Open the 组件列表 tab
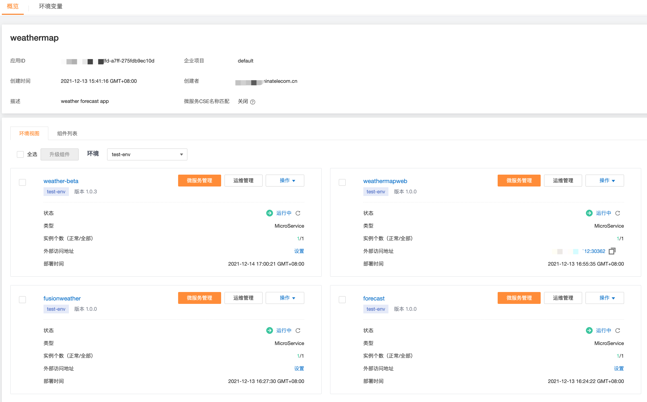 tap(67, 133)
